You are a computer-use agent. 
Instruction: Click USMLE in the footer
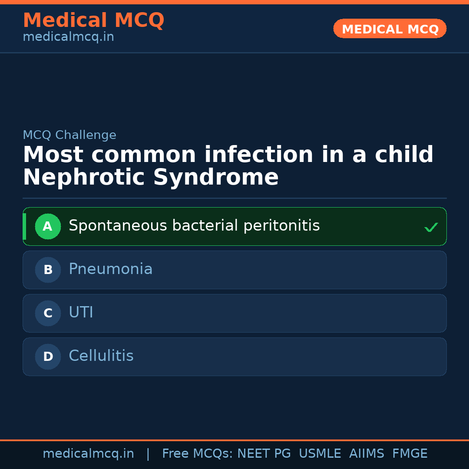[x=320, y=454]
